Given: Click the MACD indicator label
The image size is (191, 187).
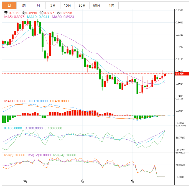Looking at the screenshot, I should 16,101.
